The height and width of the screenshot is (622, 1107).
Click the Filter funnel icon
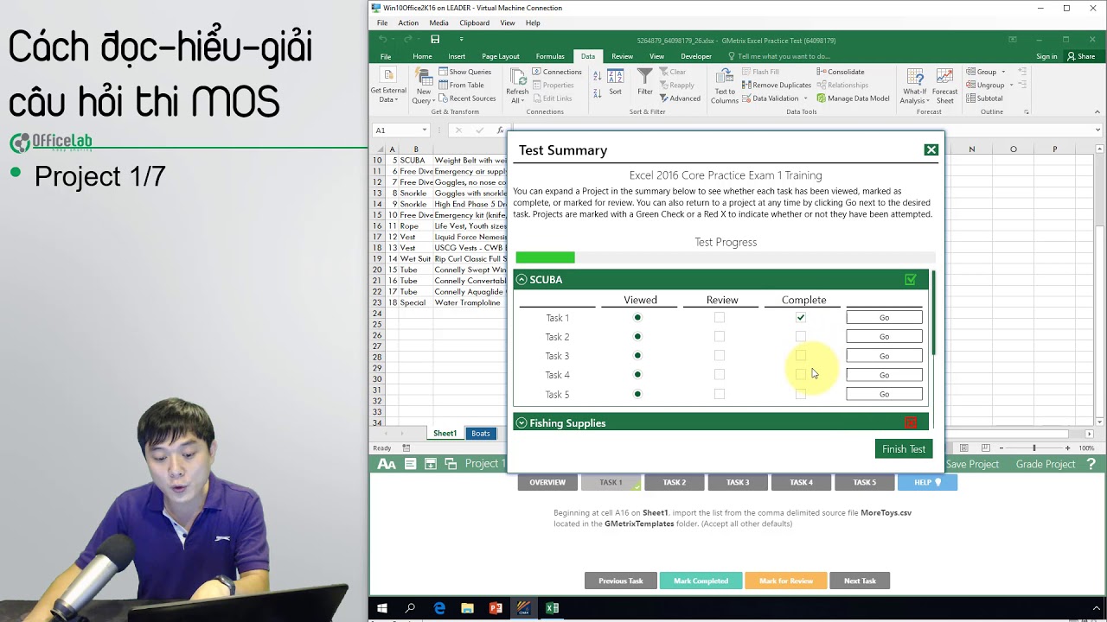pyautogui.click(x=645, y=82)
